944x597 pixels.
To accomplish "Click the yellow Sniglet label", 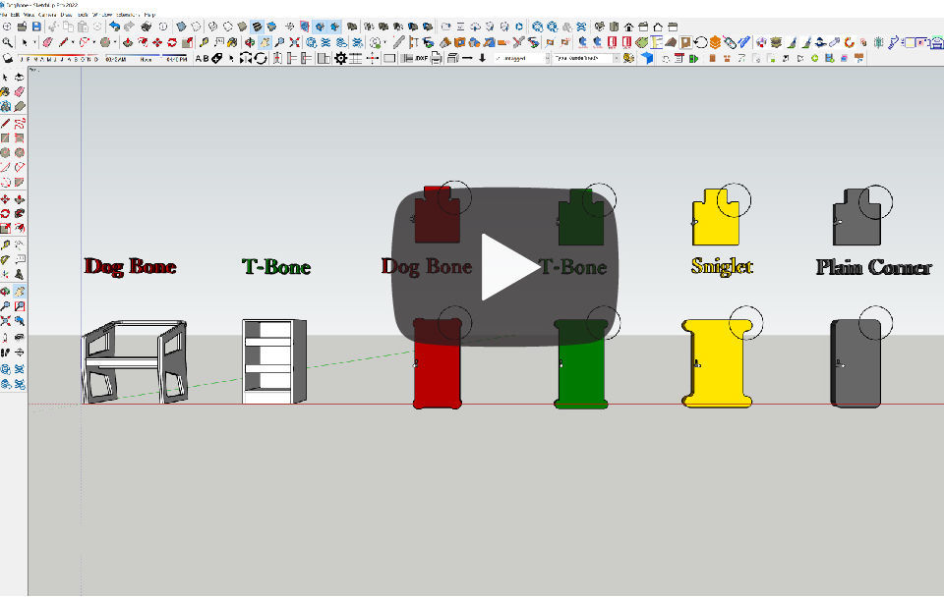I will coord(722,266).
